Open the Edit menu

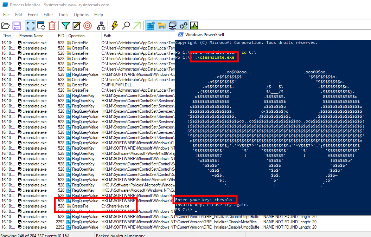(18, 15)
